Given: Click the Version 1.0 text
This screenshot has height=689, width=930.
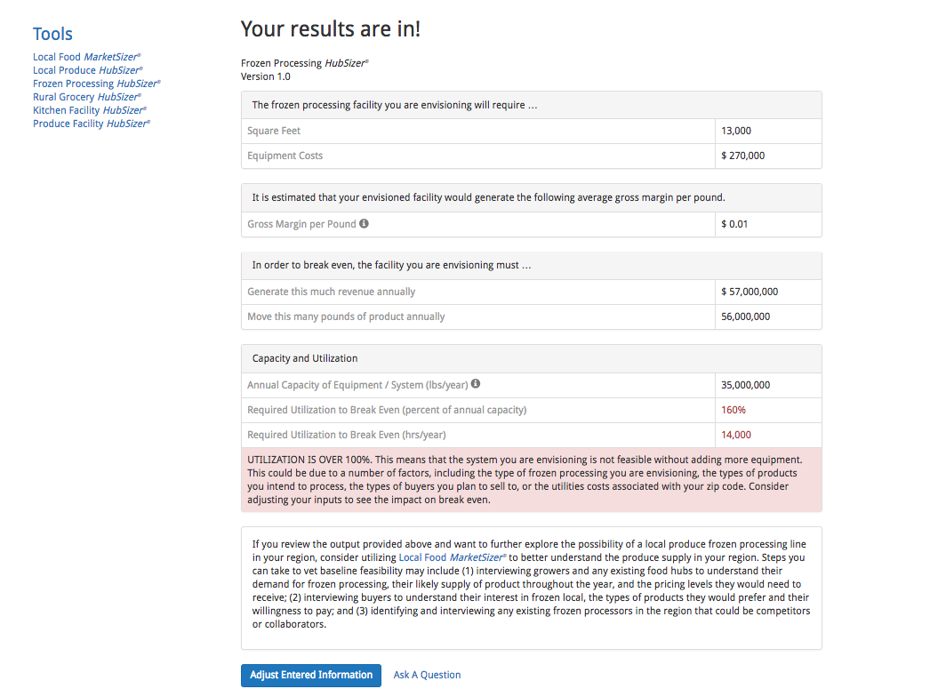Looking at the screenshot, I should [x=266, y=76].
